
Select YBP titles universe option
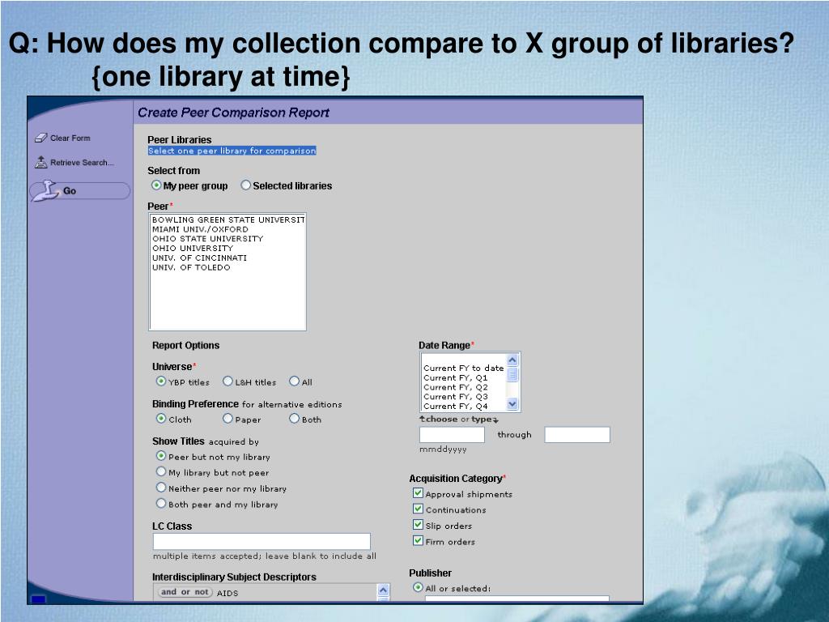[161, 381]
